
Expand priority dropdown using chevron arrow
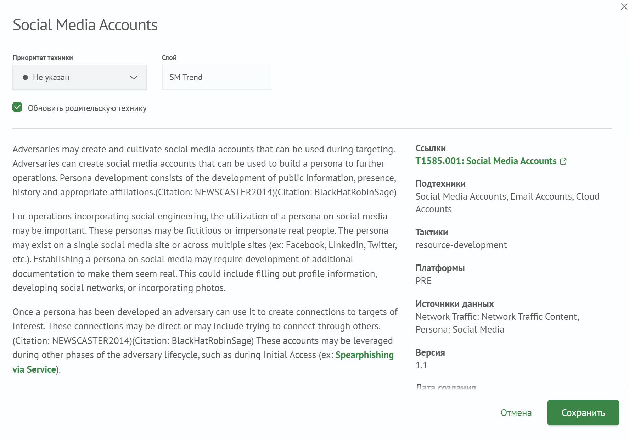pos(134,77)
